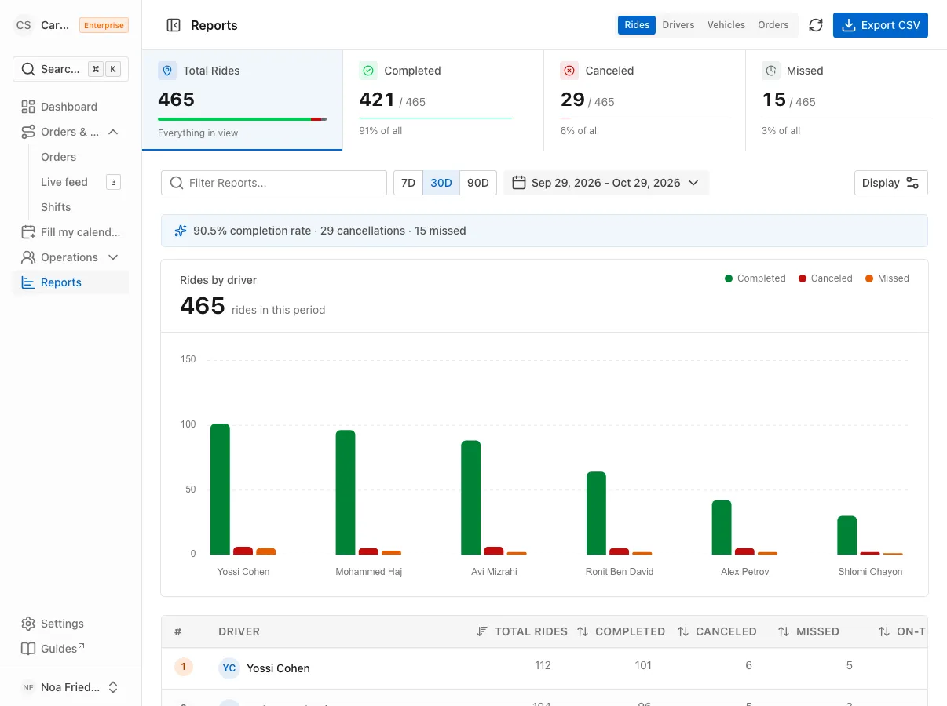947x706 pixels.
Task: Select the 30D time range
Action: tap(441, 183)
